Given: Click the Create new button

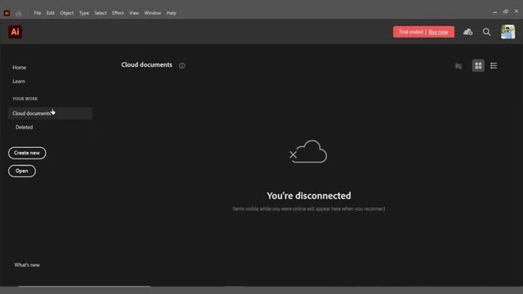Looking at the screenshot, I should pos(27,153).
